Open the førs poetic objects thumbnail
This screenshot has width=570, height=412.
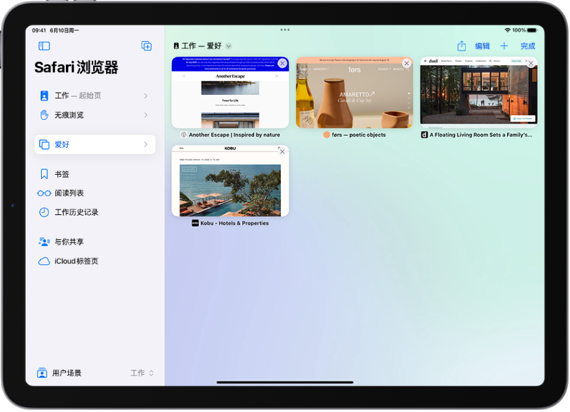click(x=354, y=92)
